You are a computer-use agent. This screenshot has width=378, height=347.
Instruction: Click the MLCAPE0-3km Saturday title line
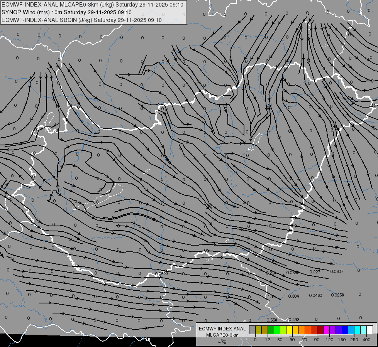(92, 5)
